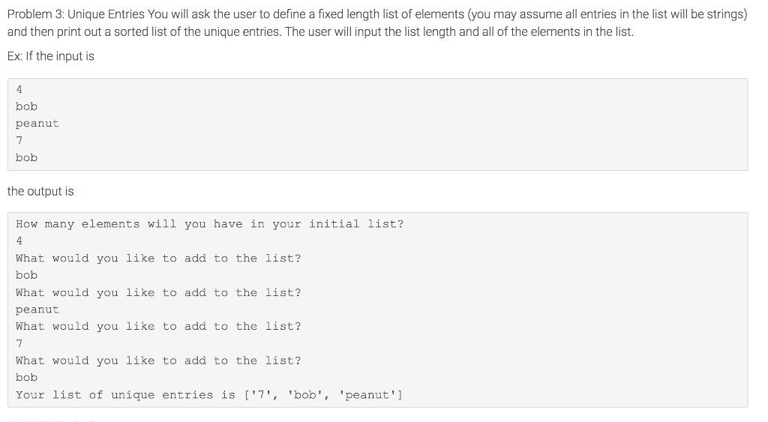This screenshot has height=422, width=768.
Task: Click the standalone 7 line in the output box
Action: pyautogui.click(x=19, y=343)
